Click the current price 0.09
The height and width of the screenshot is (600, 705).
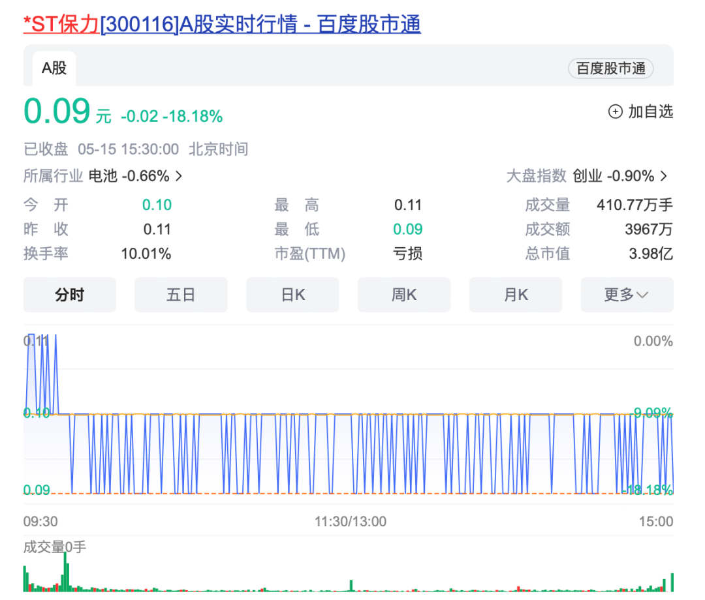57,112
